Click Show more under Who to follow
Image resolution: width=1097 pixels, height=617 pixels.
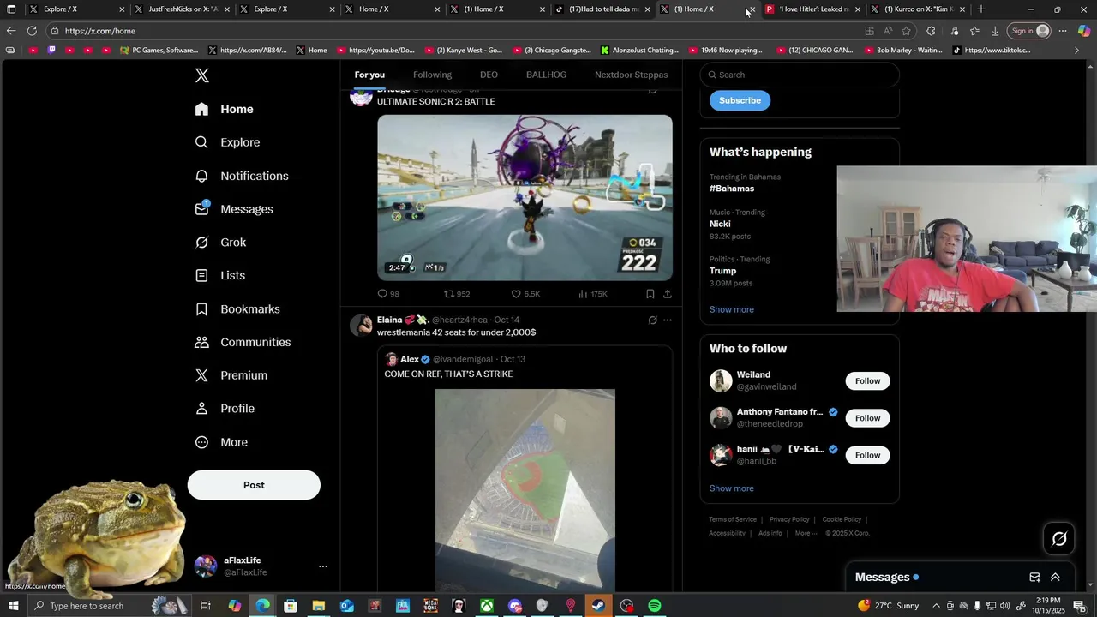(x=731, y=488)
